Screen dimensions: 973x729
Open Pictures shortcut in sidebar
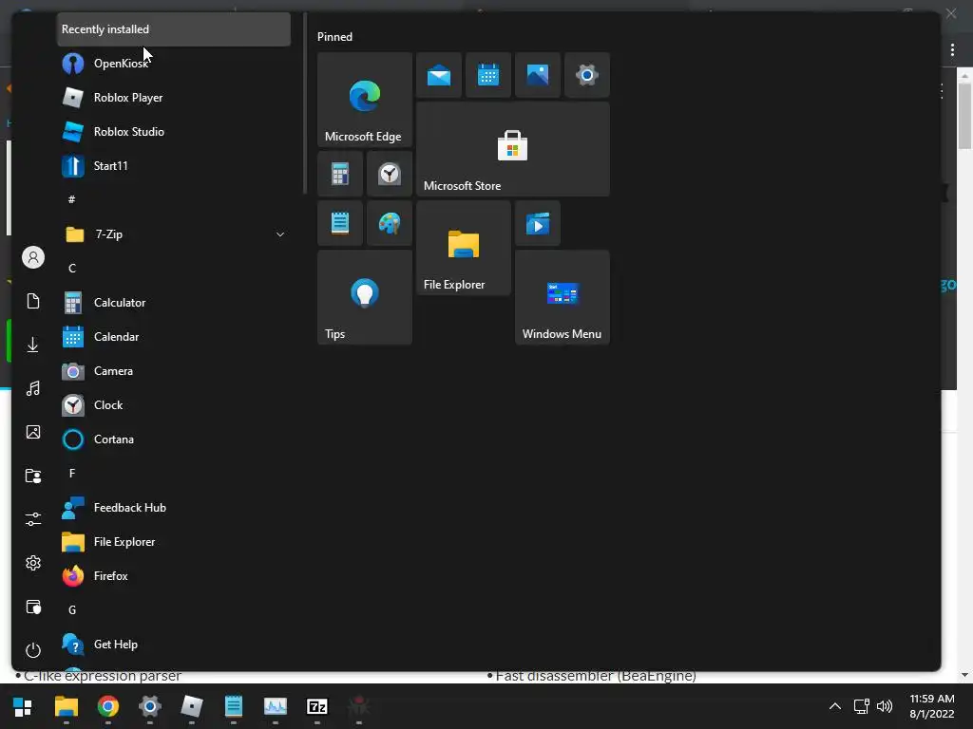tap(33, 432)
